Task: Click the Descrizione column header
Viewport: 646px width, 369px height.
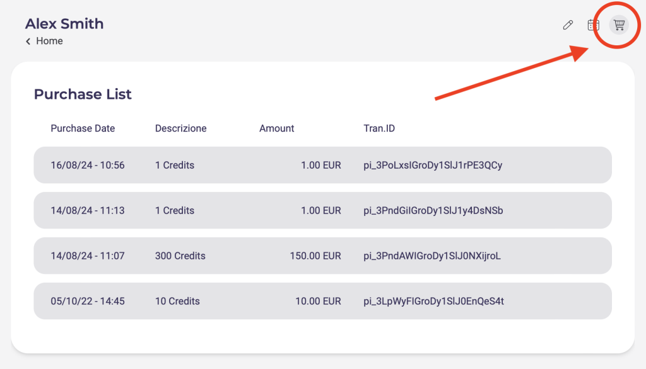Action: tap(180, 128)
